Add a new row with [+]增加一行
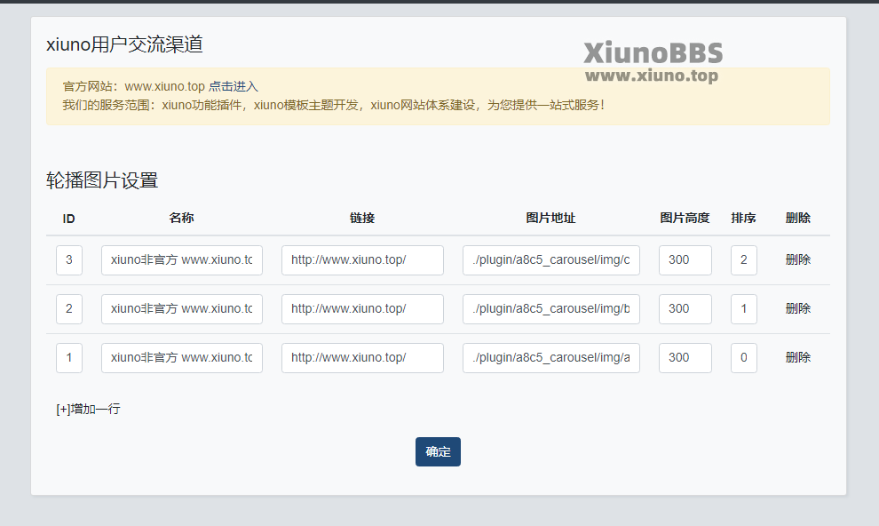 (88, 410)
